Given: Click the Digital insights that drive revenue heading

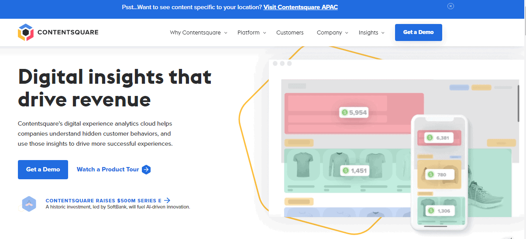Looking at the screenshot, I should point(115,88).
